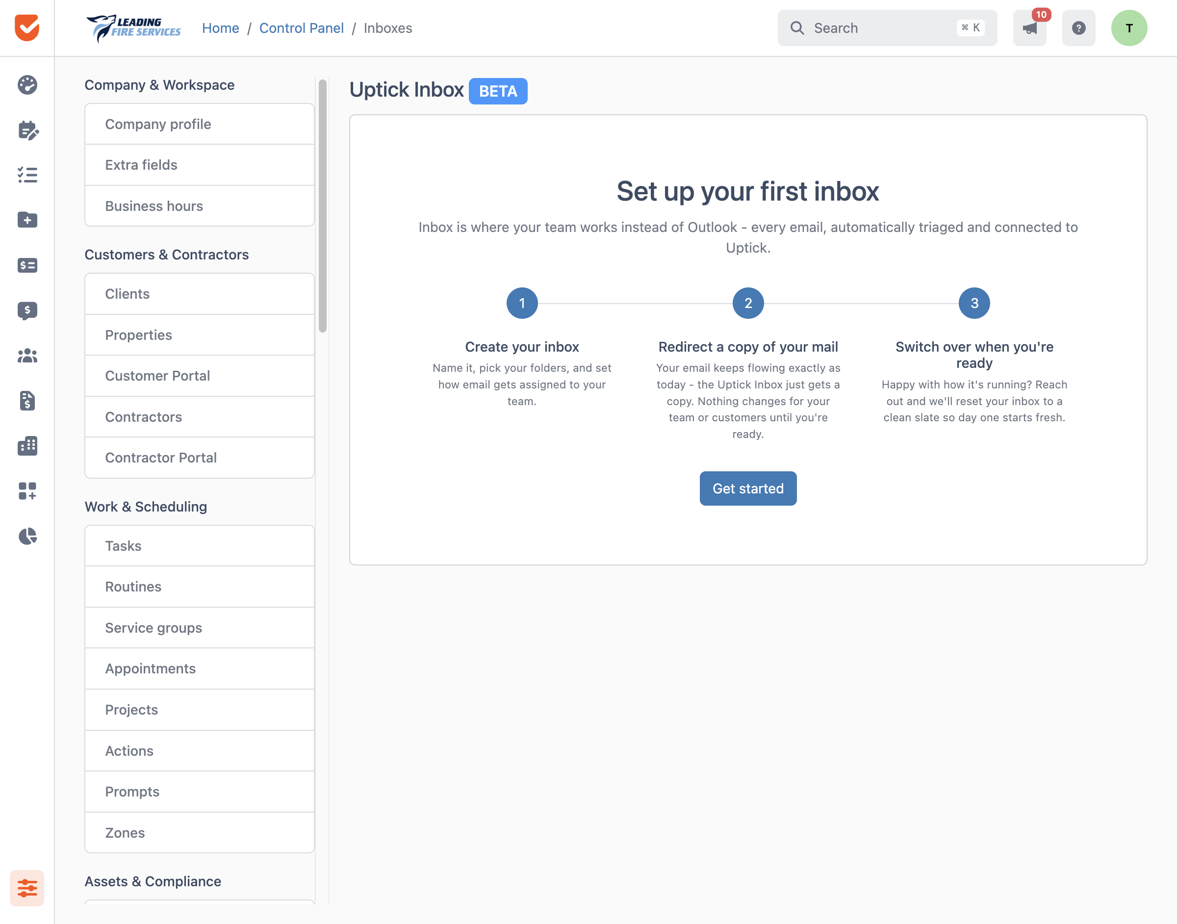This screenshot has width=1177, height=924.
Task: Click the Inboxes breadcrumb text
Action: pos(388,28)
